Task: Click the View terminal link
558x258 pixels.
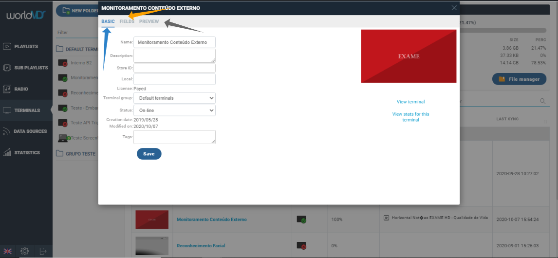Action: tap(410, 102)
